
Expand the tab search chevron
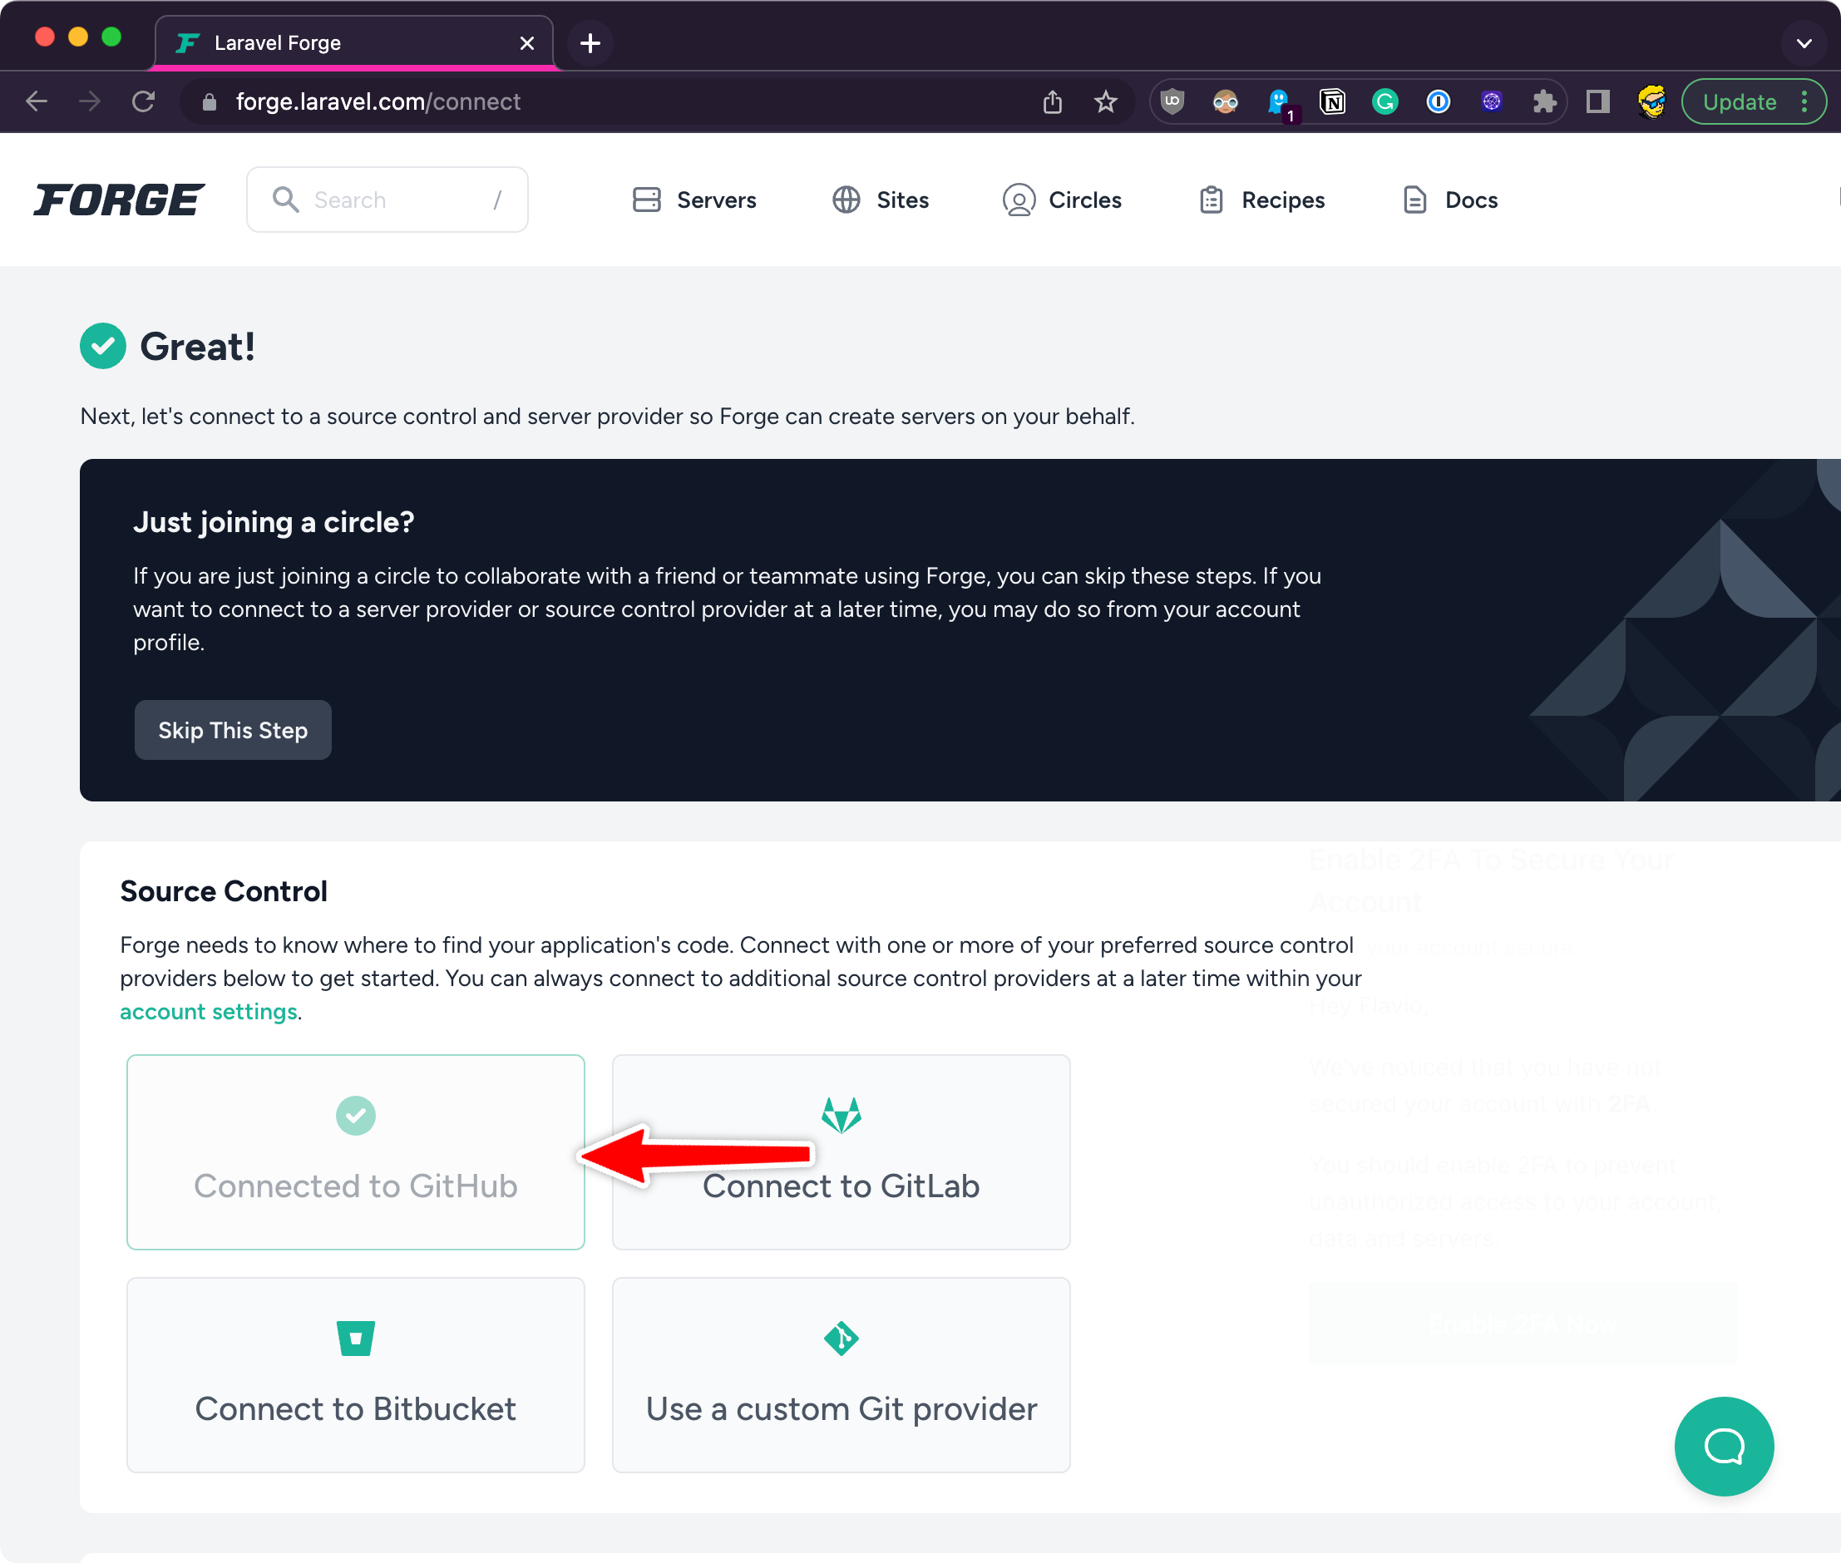point(1803,42)
